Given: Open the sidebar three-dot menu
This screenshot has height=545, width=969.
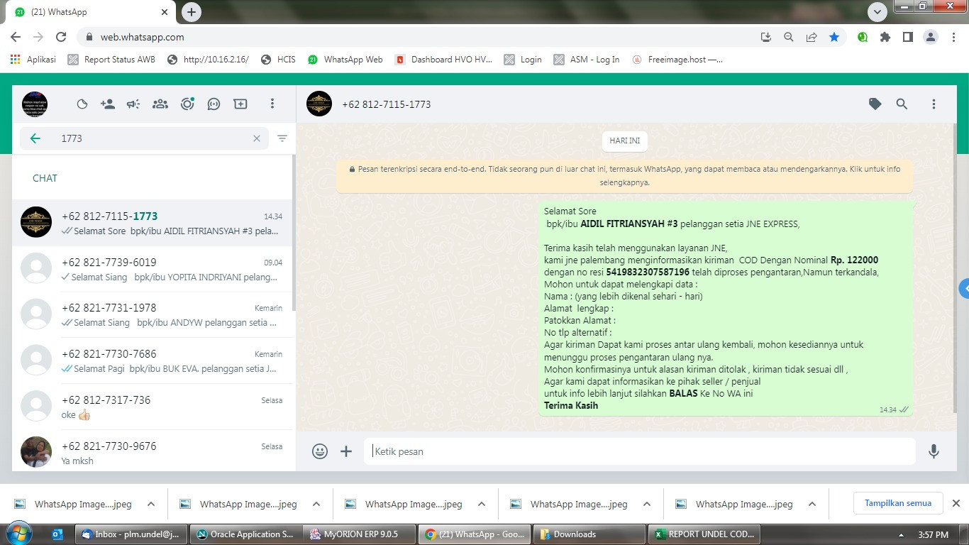Looking at the screenshot, I should pyautogui.click(x=272, y=104).
